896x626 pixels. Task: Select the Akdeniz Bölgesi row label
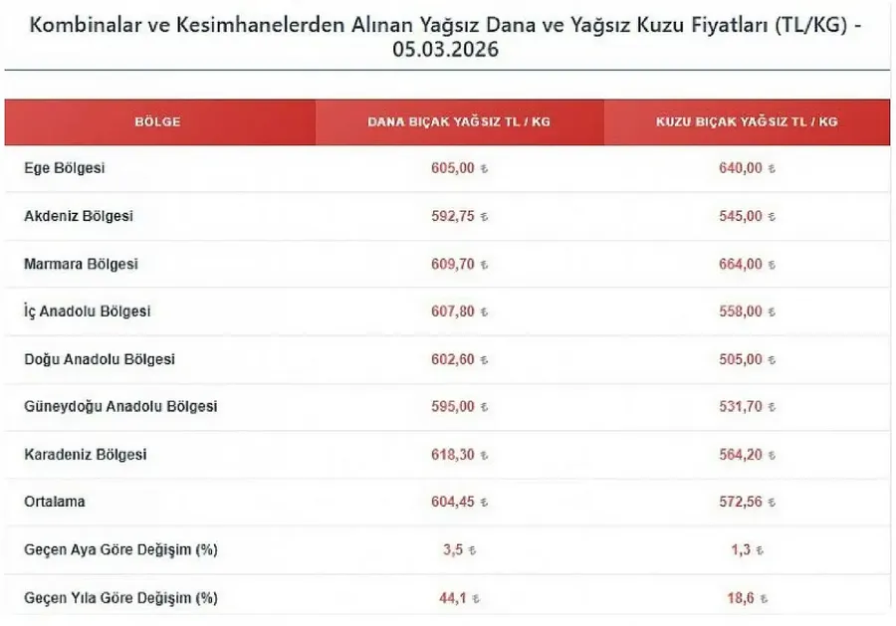click(79, 216)
